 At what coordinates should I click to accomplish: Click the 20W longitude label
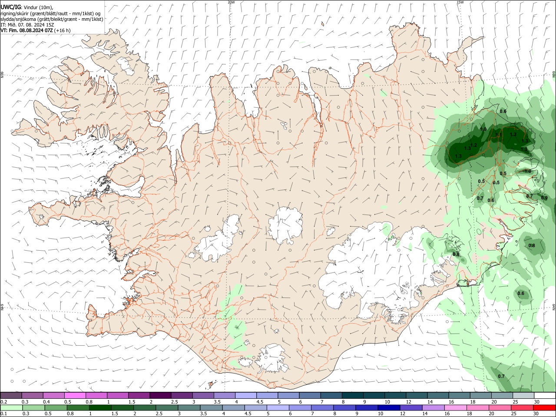point(231,2)
